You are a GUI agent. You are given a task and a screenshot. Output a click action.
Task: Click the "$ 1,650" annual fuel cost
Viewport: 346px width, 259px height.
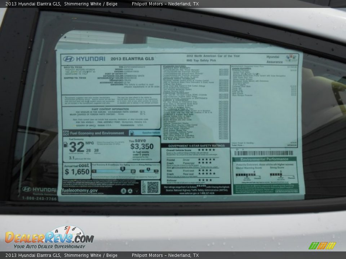click(77, 172)
